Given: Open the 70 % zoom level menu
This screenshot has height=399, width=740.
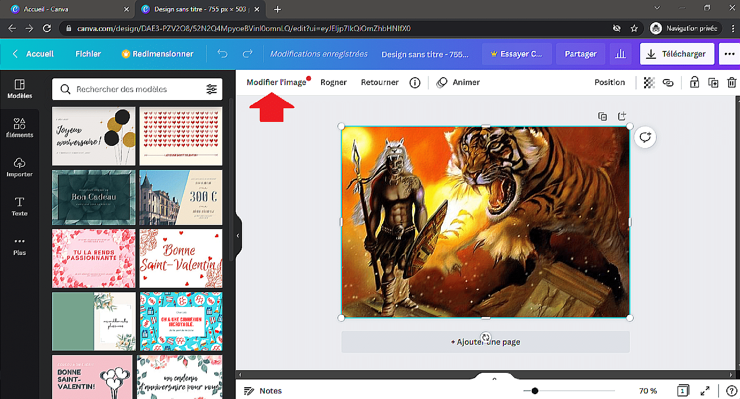Looking at the screenshot, I should pos(648,391).
